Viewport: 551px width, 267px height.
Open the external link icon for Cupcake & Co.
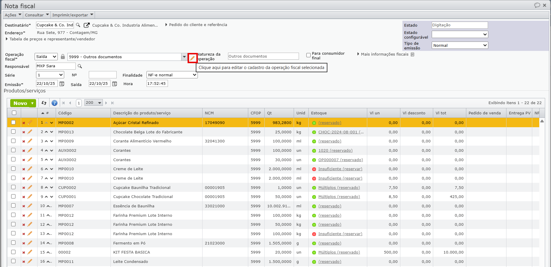click(87, 25)
